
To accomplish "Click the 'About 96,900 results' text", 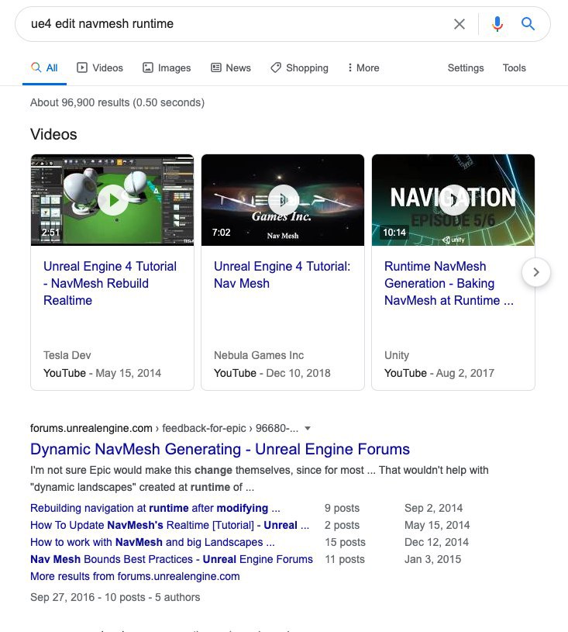I will [117, 103].
